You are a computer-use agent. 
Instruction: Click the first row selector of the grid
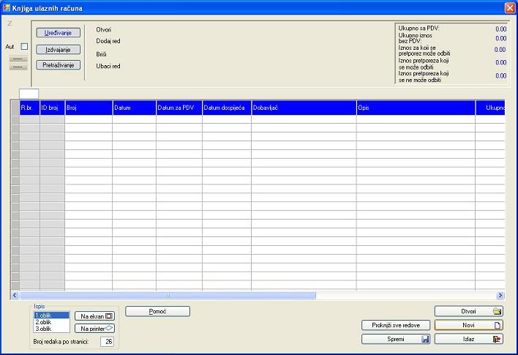click(15, 119)
